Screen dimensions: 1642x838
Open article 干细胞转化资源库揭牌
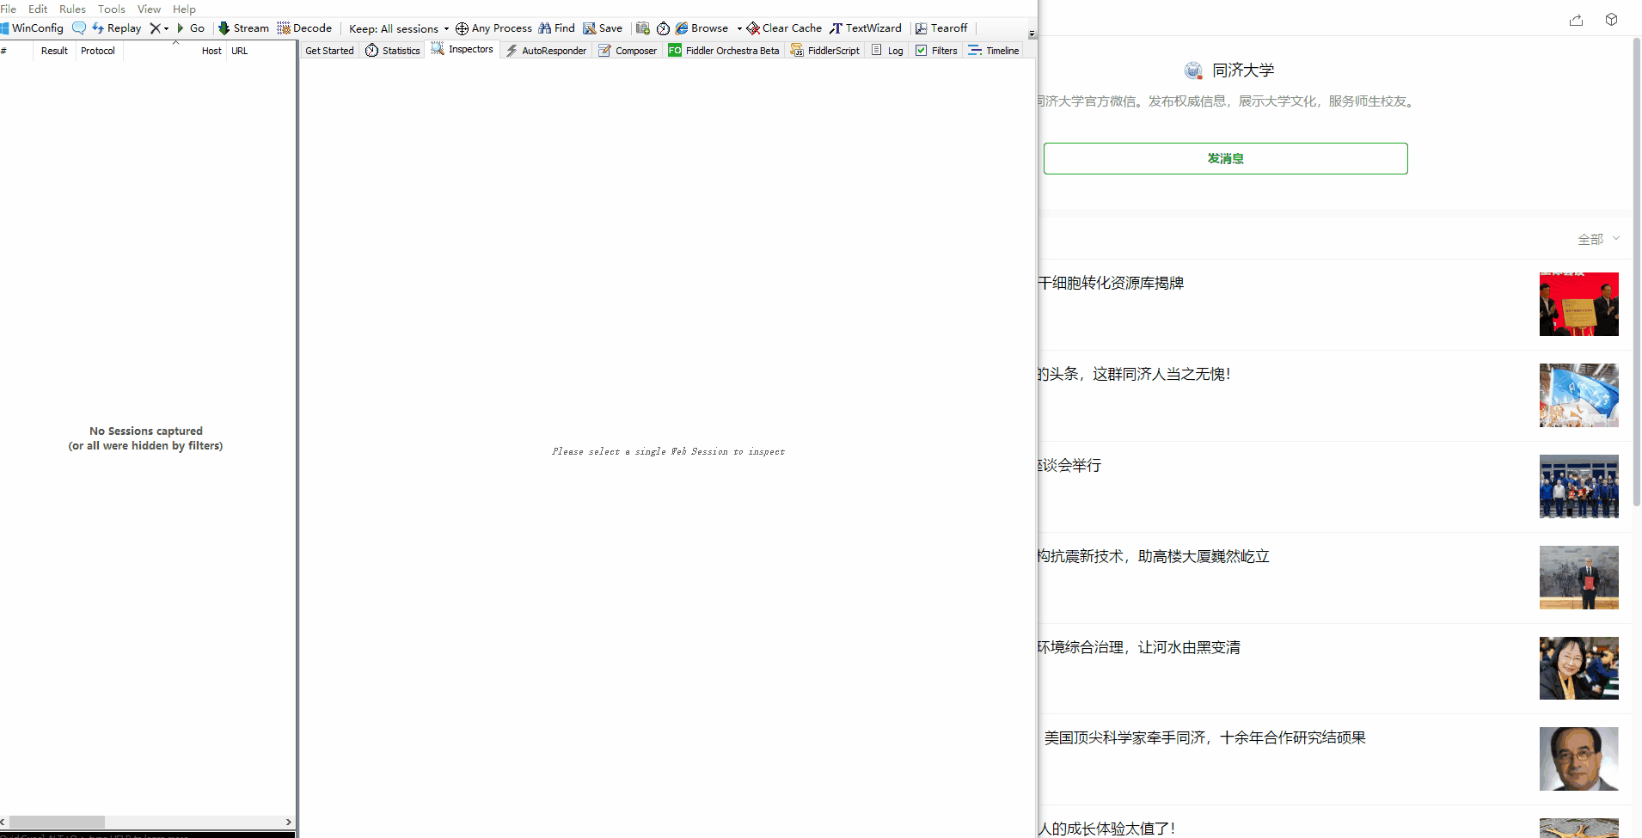tap(1111, 283)
